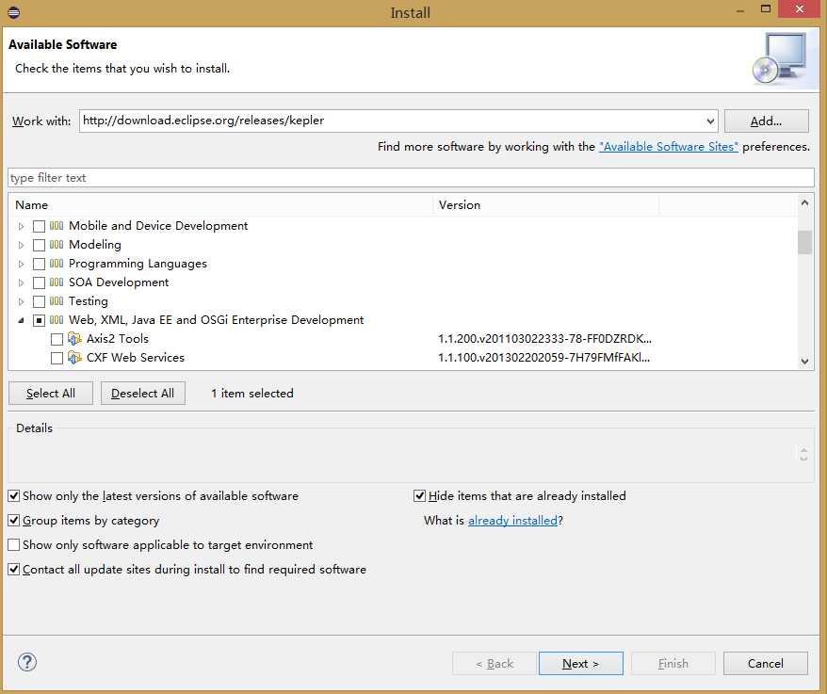Check the Axis2 Tools checkbox
The image size is (827, 694).
[57, 339]
